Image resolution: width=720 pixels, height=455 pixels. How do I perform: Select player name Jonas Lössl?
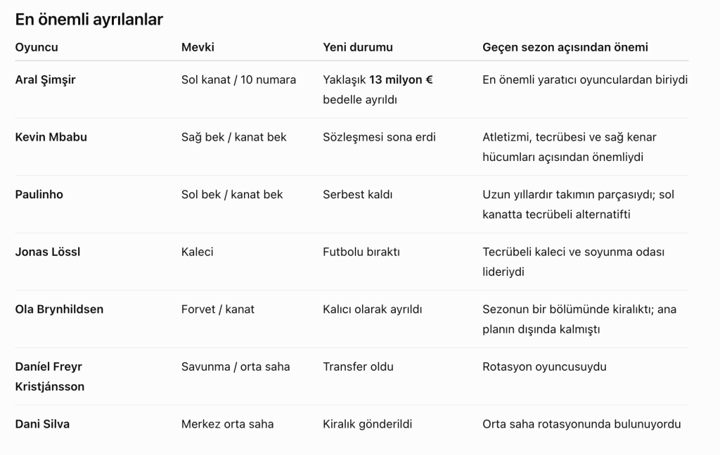click(x=47, y=252)
